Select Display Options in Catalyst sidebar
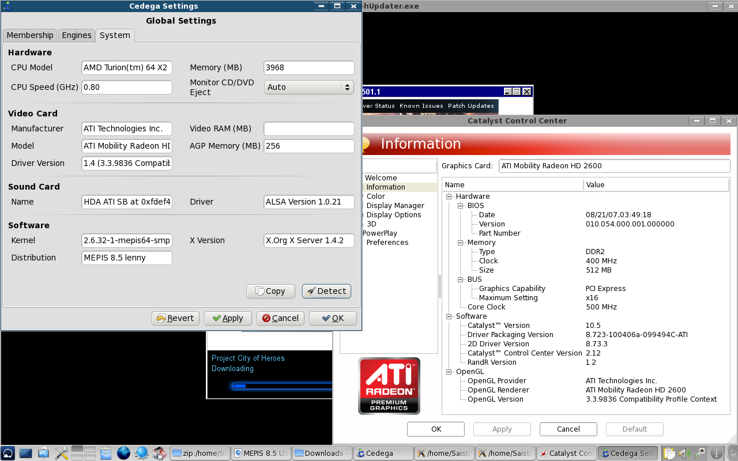 (394, 215)
